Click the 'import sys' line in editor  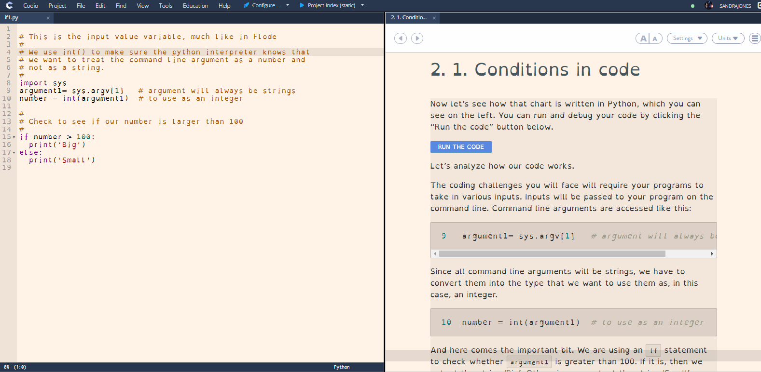pos(43,83)
